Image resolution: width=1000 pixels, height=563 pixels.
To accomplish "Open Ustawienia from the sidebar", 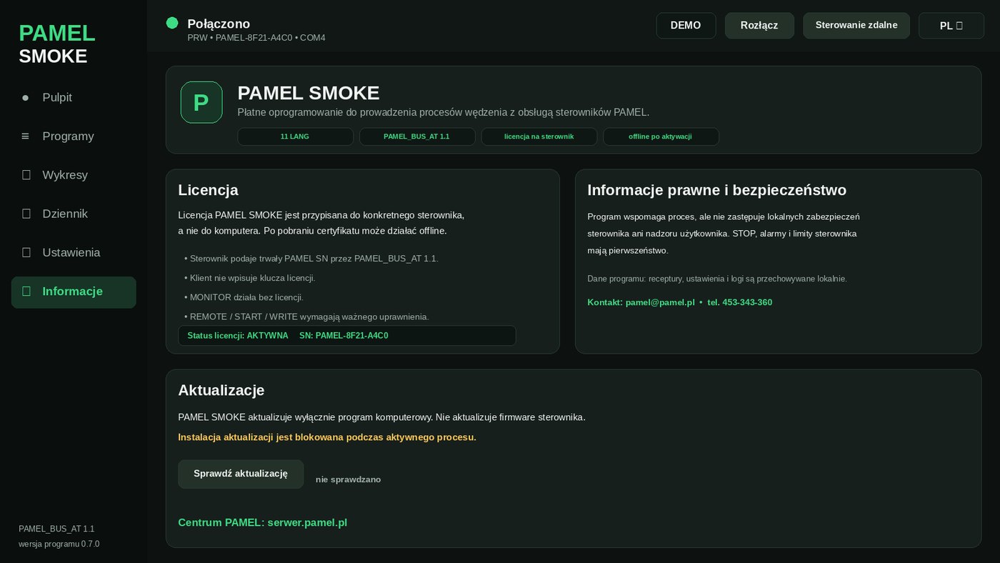I will click(x=74, y=253).
